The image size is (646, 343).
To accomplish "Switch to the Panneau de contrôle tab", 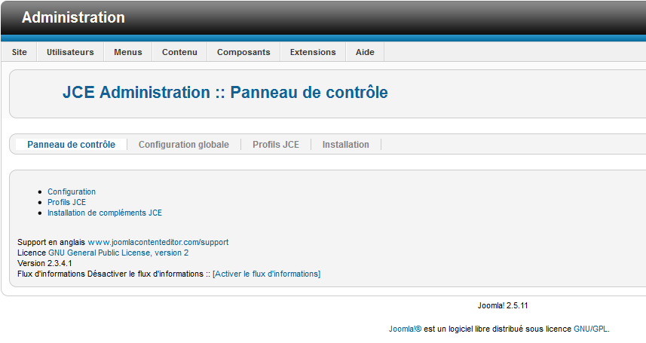I will point(71,145).
